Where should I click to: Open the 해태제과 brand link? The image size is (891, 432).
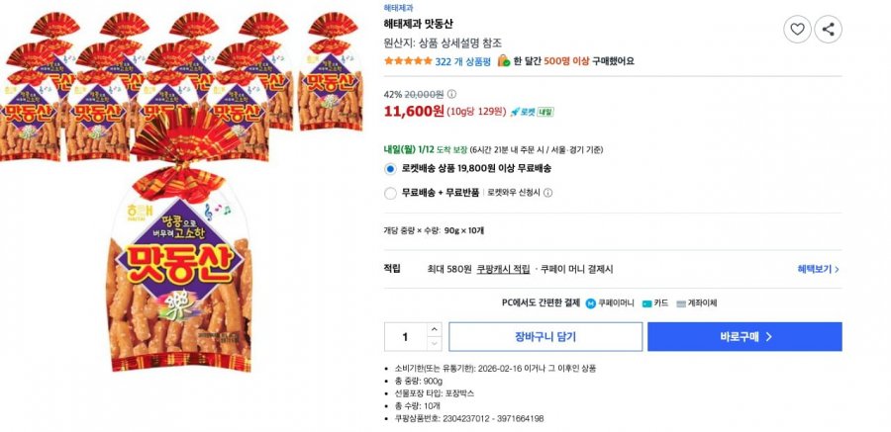click(398, 7)
